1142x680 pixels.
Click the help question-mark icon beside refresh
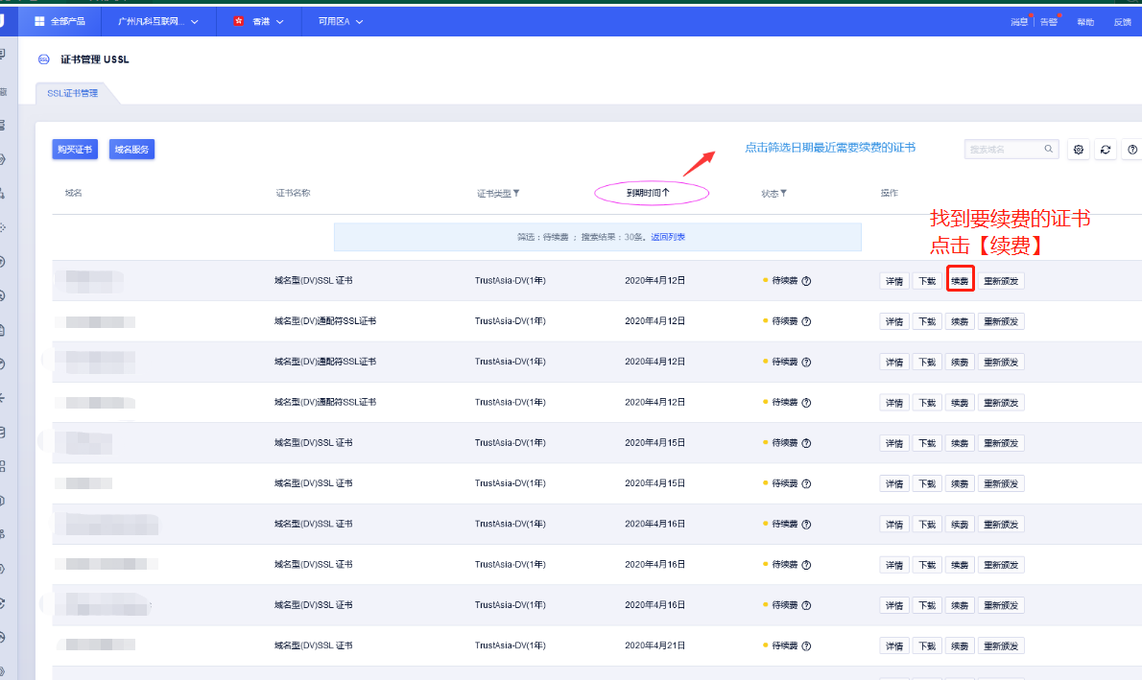(x=1132, y=150)
